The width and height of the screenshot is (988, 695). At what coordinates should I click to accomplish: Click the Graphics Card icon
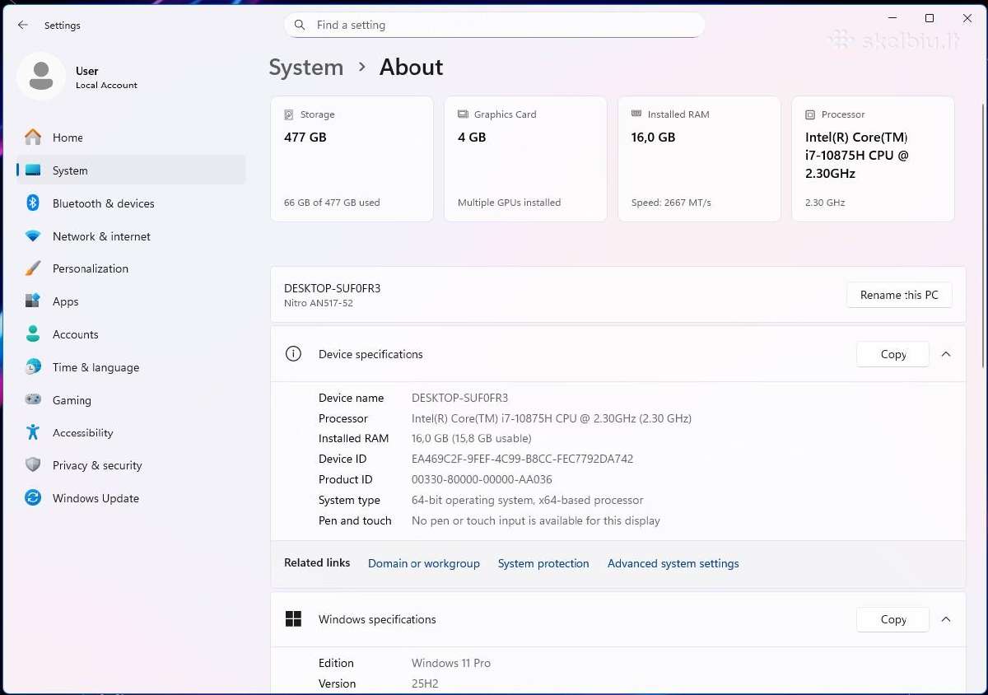(463, 114)
